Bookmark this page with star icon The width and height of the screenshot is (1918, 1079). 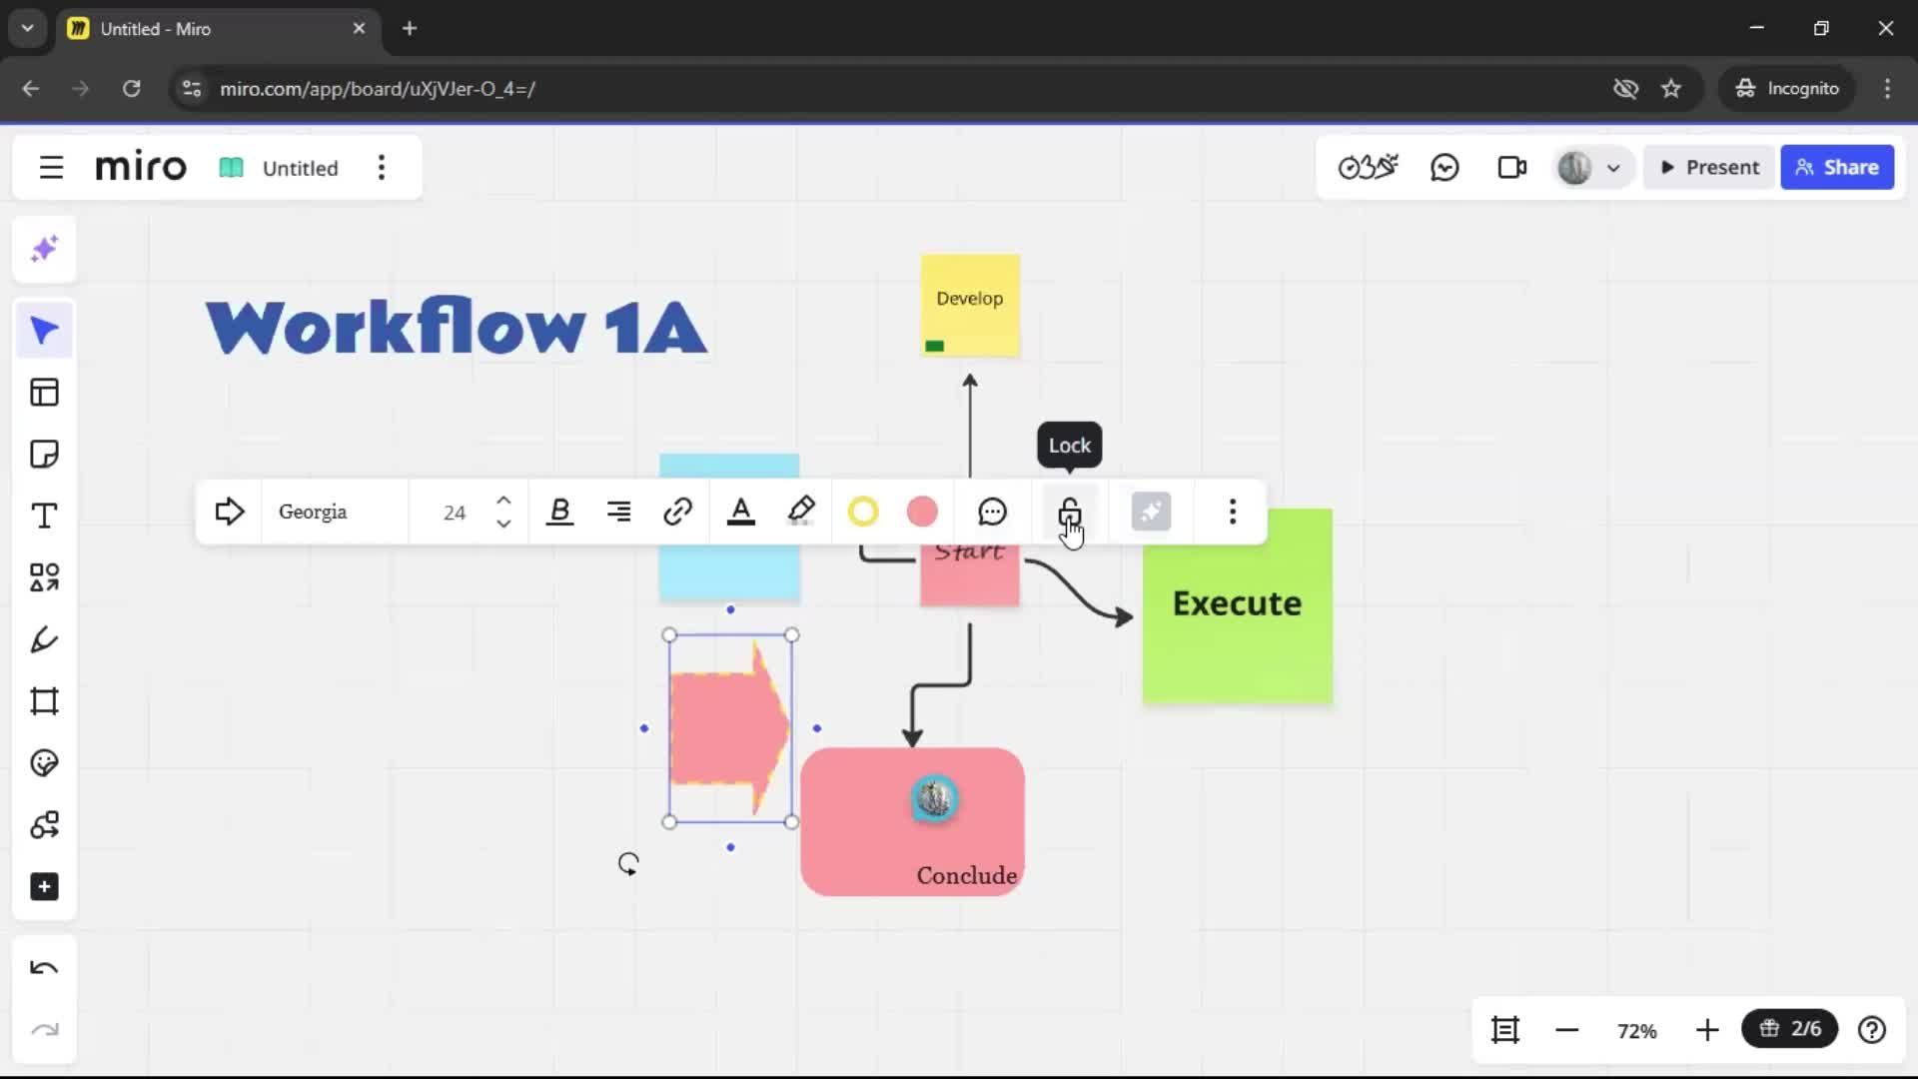pos(1671,88)
